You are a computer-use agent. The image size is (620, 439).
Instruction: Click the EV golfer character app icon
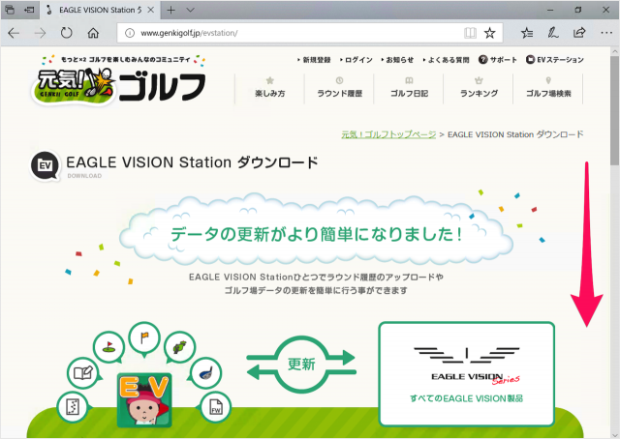point(144,399)
